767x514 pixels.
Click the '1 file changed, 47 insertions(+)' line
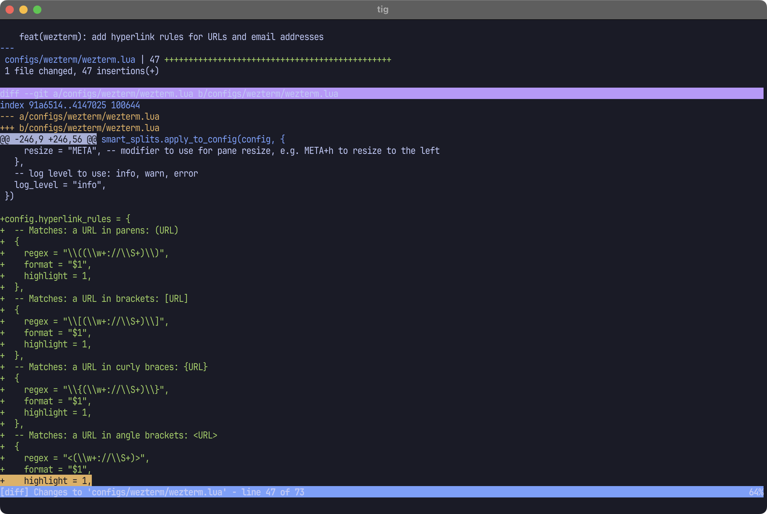[82, 71]
